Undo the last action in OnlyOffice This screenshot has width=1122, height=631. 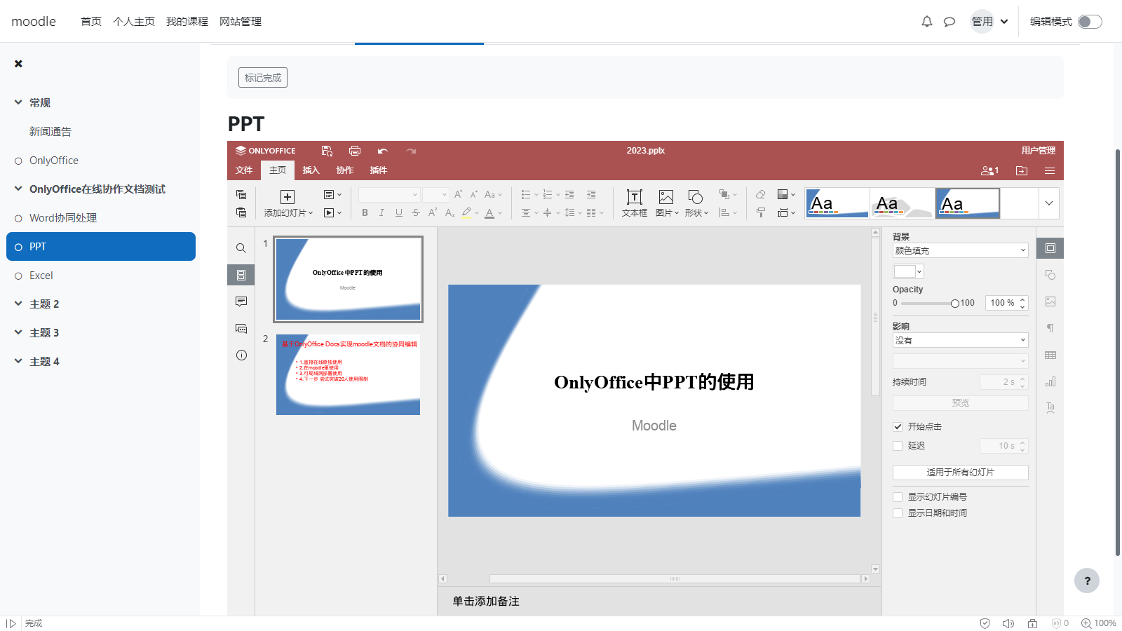point(382,151)
